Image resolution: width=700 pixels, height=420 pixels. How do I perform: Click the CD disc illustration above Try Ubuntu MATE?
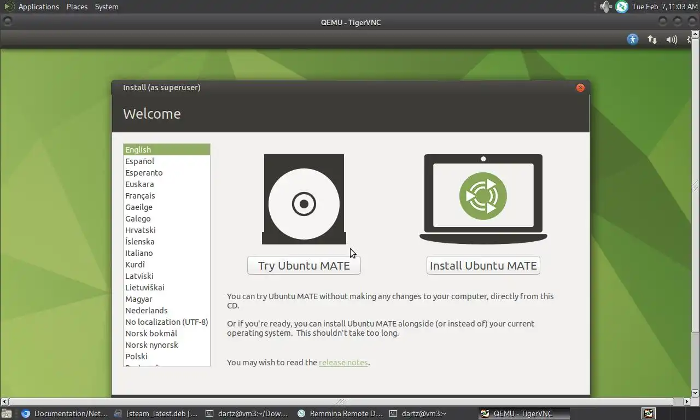[x=304, y=199]
